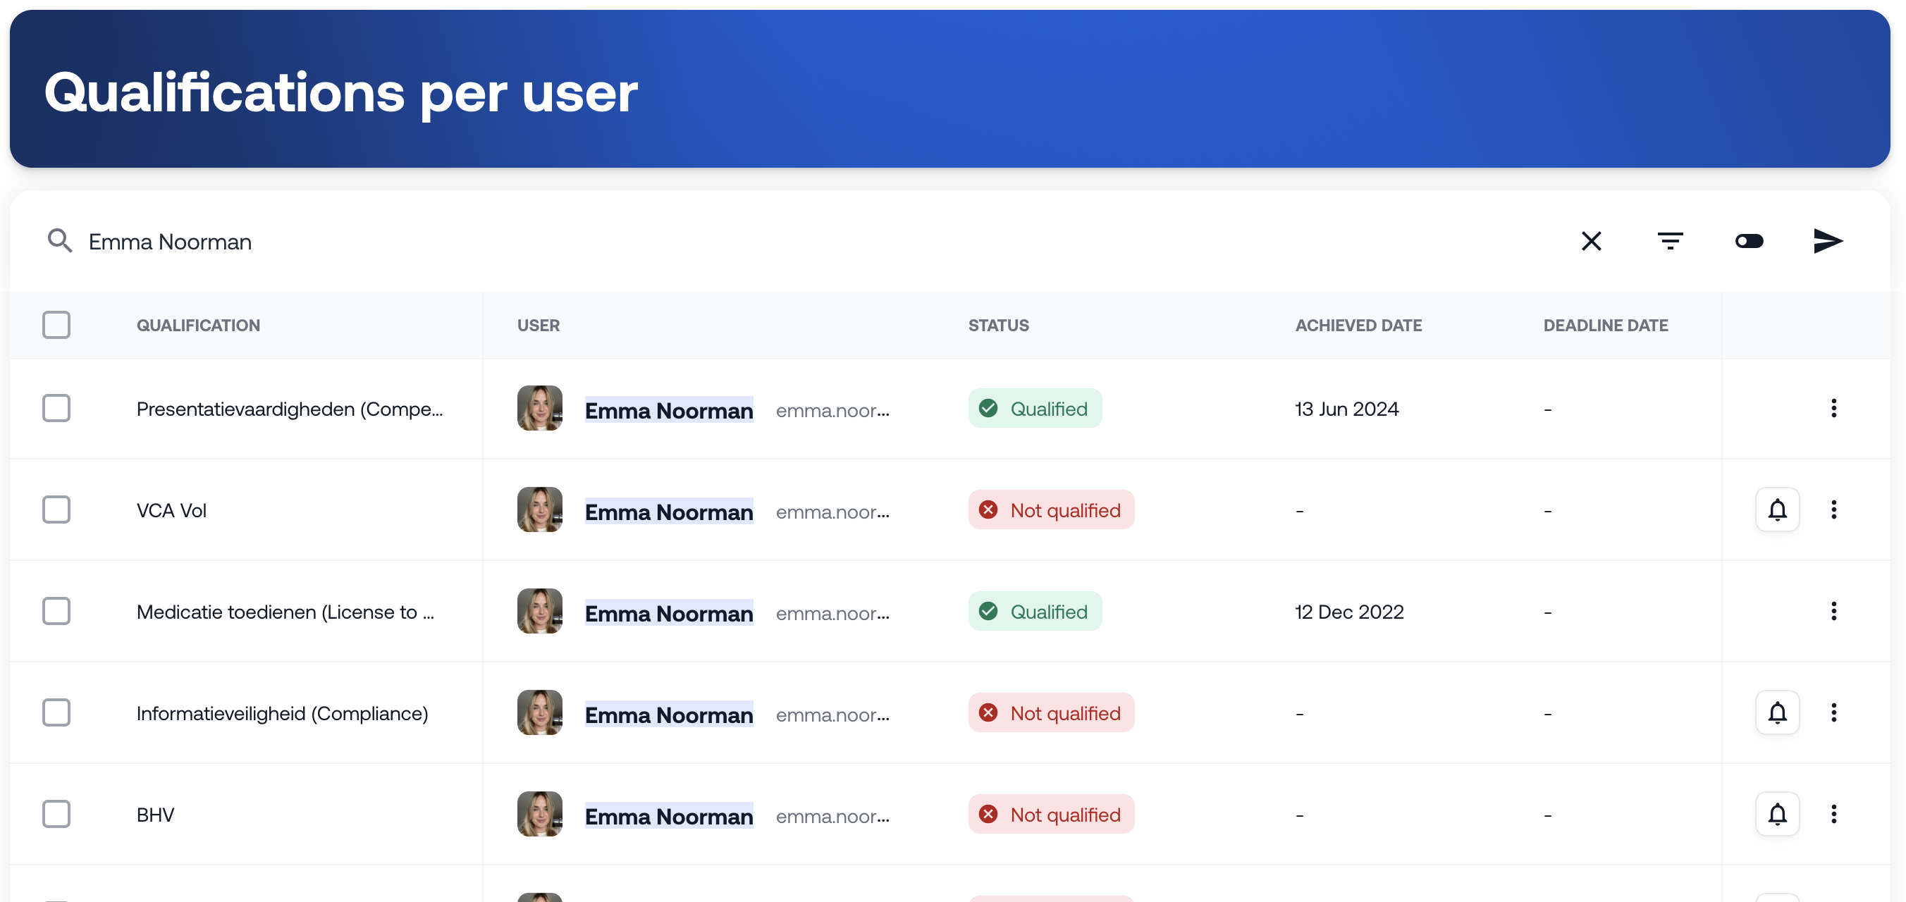Open the filter options icon
Screen dimensions: 1906x902
pos(1670,241)
